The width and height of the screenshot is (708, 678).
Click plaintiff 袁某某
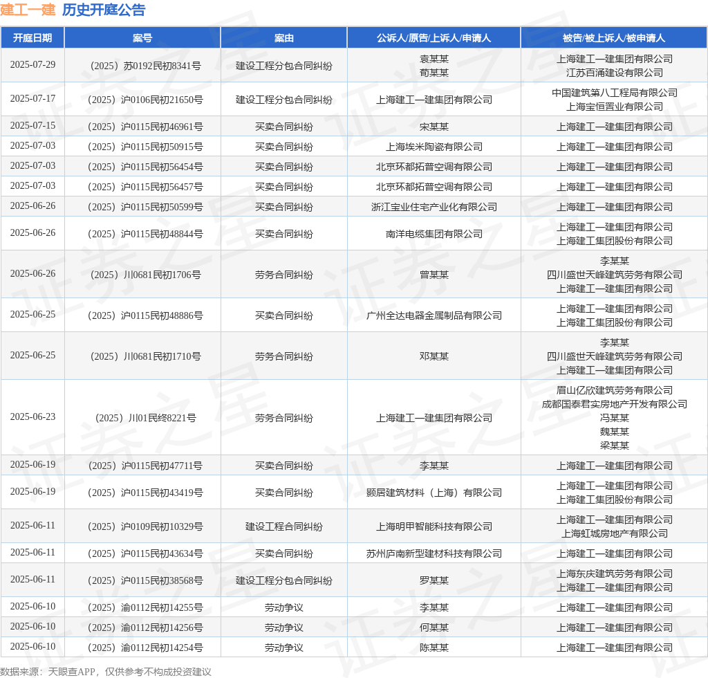click(434, 59)
